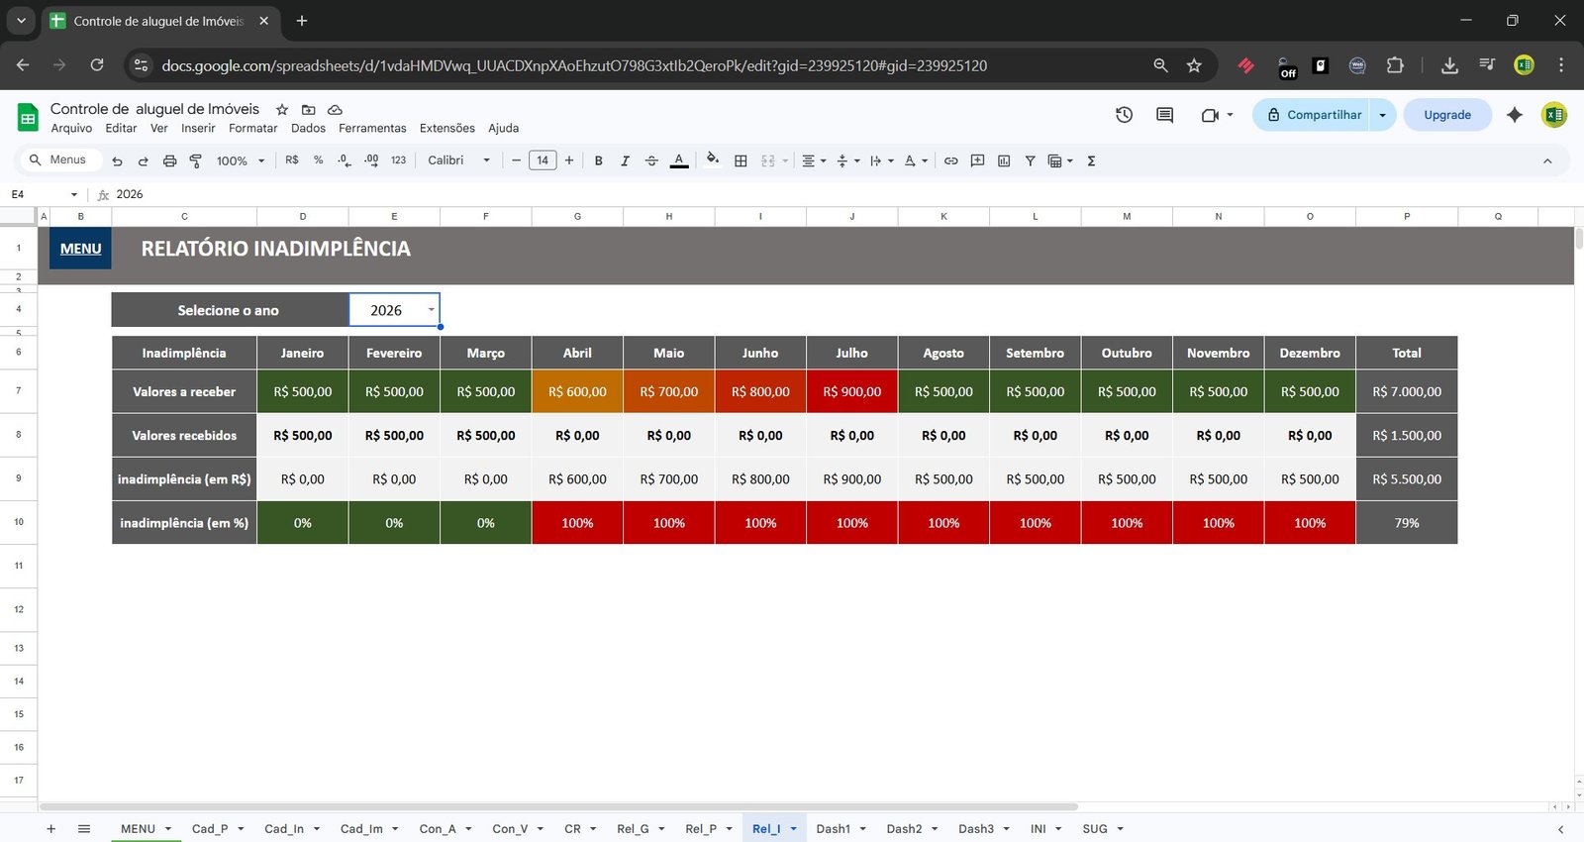Toggle strikethrough formatting
The image size is (1584, 842).
pyautogui.click(x=651, y=160)
